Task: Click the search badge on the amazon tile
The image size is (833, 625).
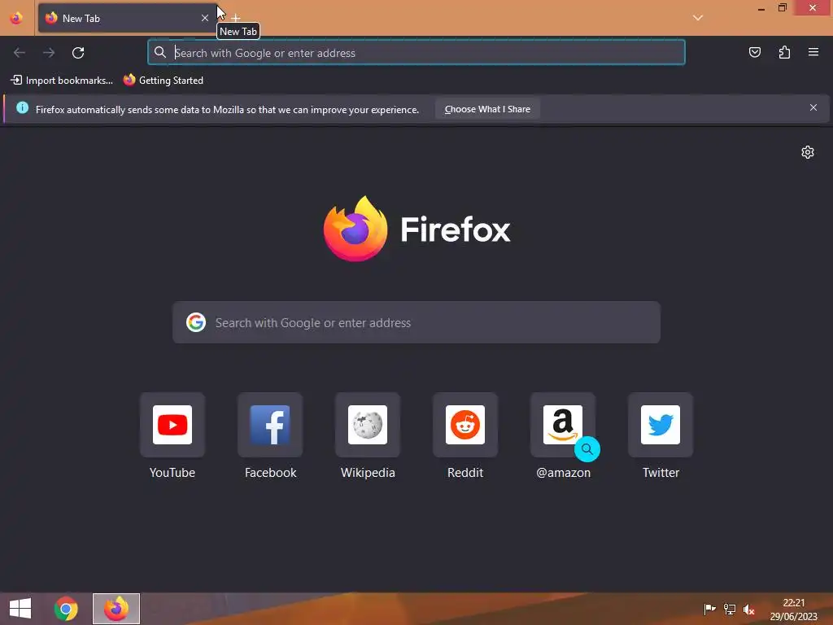Action: pos(587,449)
